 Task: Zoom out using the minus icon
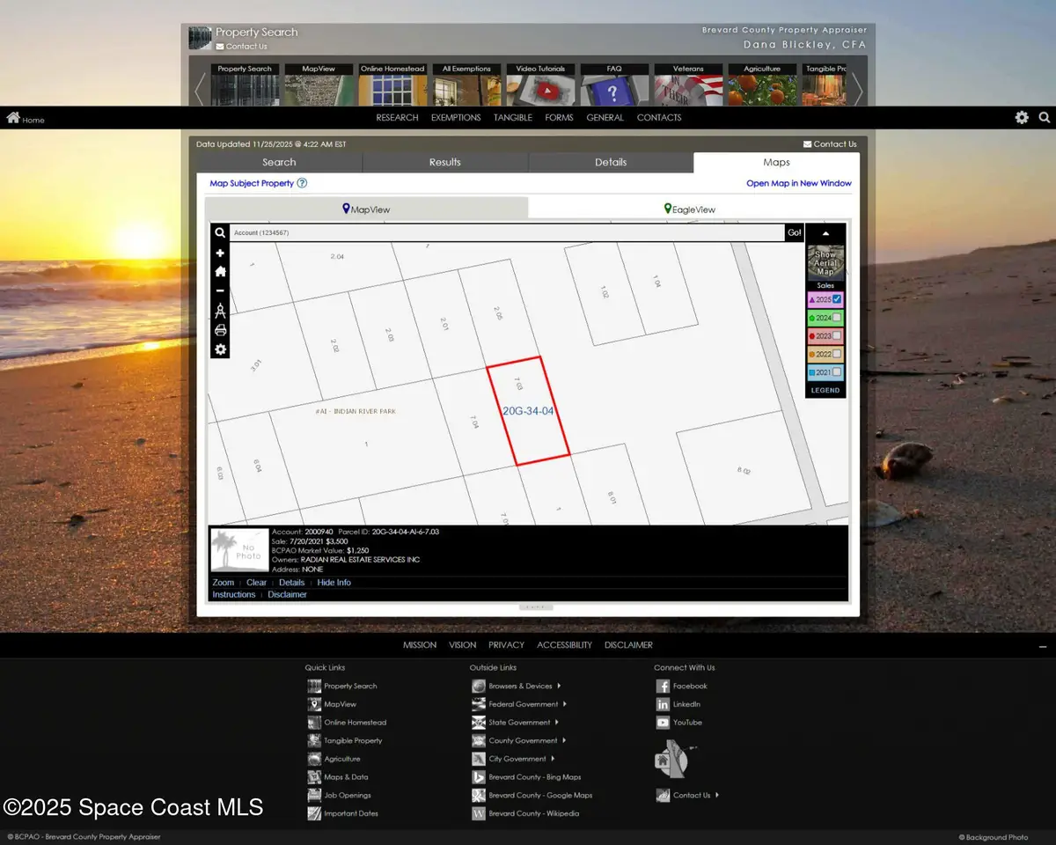(219, 291)
